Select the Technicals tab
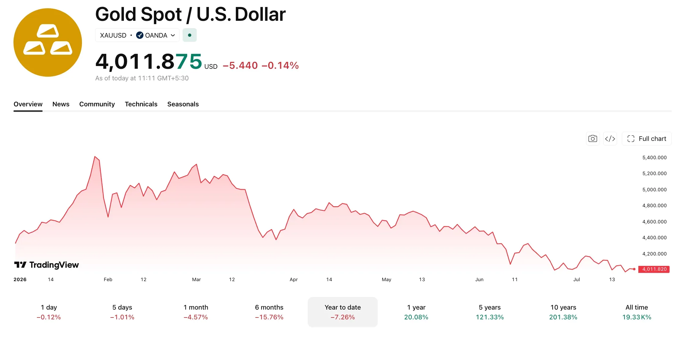Viewport: 698px width, 338px height. (x=141, y=104)
